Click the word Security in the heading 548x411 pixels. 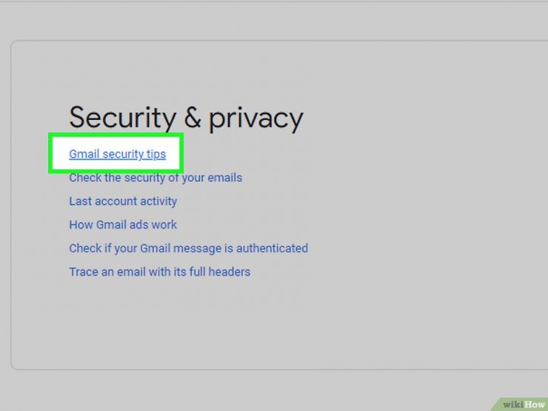[x=123, y=118]
